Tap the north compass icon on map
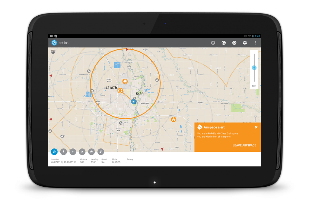The height and width of the screenshot is (205, 309). point(53,51)
